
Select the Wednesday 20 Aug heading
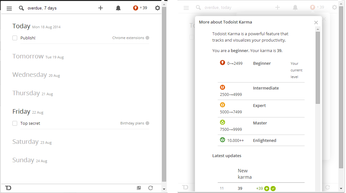tap(36, 75)
